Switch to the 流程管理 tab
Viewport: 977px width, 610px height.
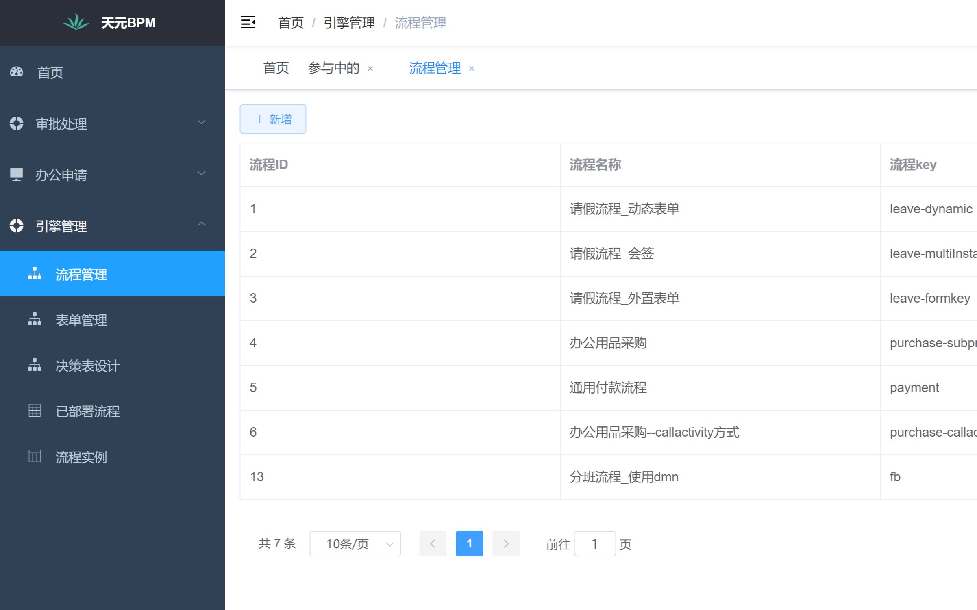point(435,68)
